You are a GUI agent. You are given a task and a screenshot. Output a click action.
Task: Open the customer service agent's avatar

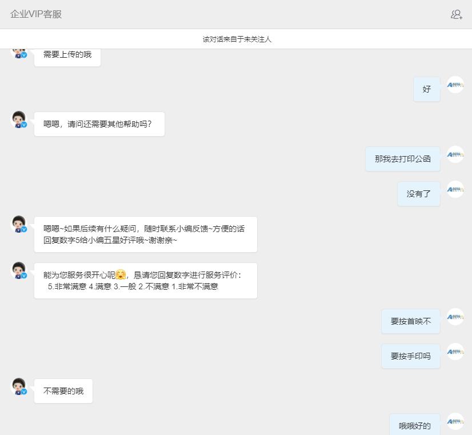(x=18, y=118)
